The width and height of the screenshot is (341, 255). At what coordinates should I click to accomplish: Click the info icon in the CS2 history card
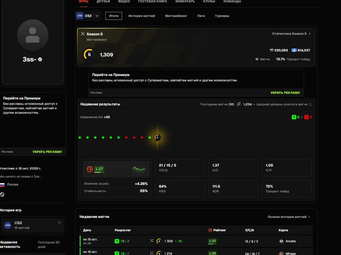point(60,223)
